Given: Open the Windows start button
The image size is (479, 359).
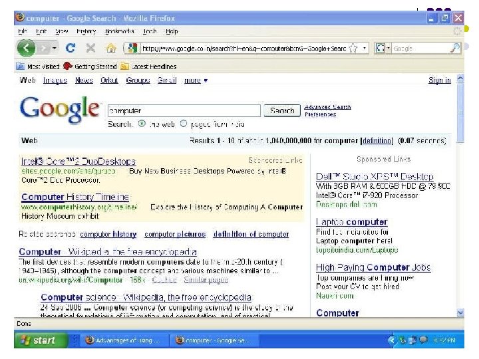Looking at the screenshot, I should 41,340.
